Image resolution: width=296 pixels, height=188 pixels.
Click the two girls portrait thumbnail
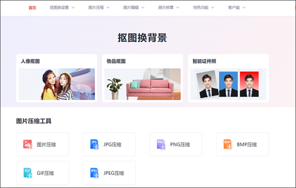[57, 84]
